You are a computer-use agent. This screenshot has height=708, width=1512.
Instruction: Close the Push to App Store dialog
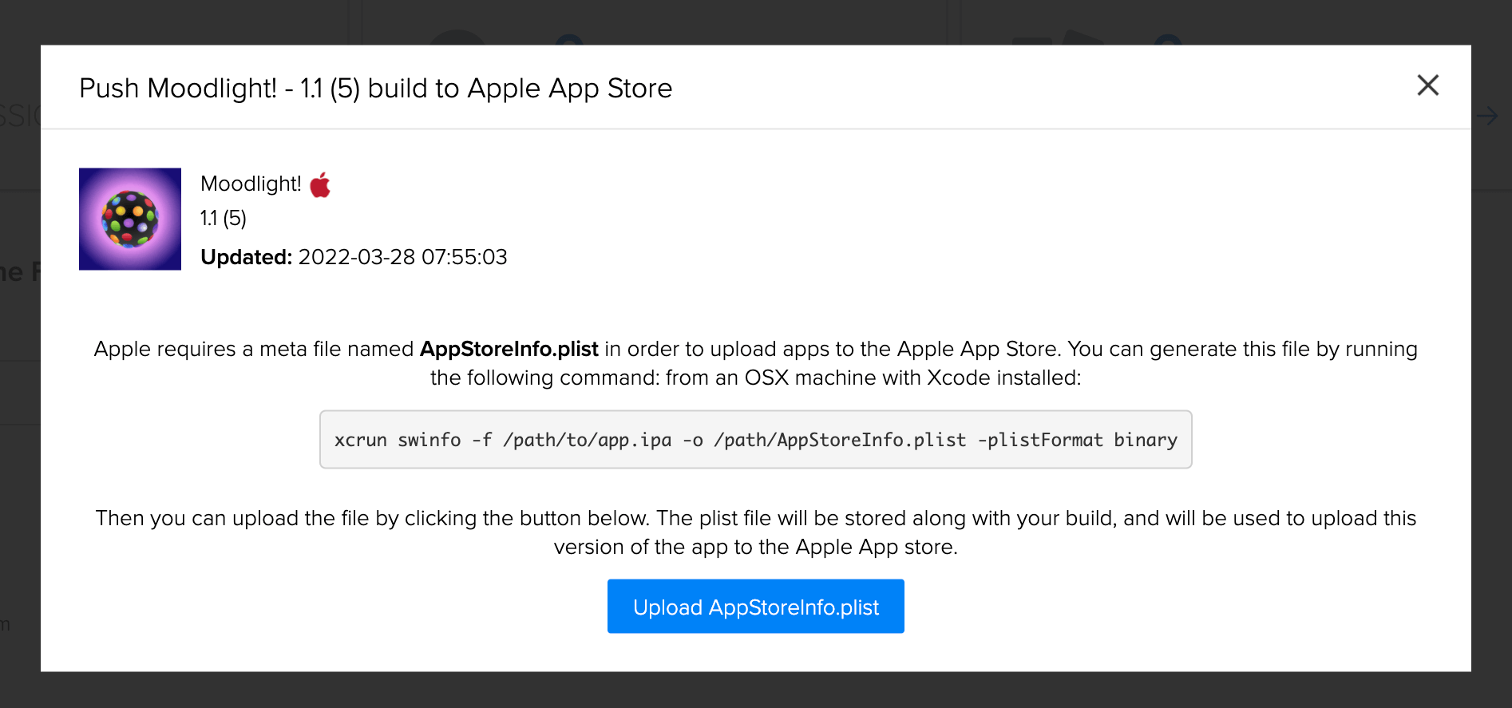(x=1427, y=85)
